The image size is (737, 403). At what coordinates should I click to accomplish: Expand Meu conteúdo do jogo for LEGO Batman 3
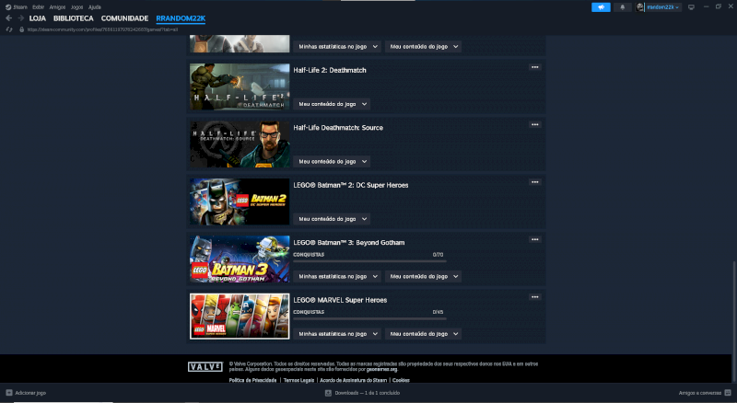(x=423, y=276)
